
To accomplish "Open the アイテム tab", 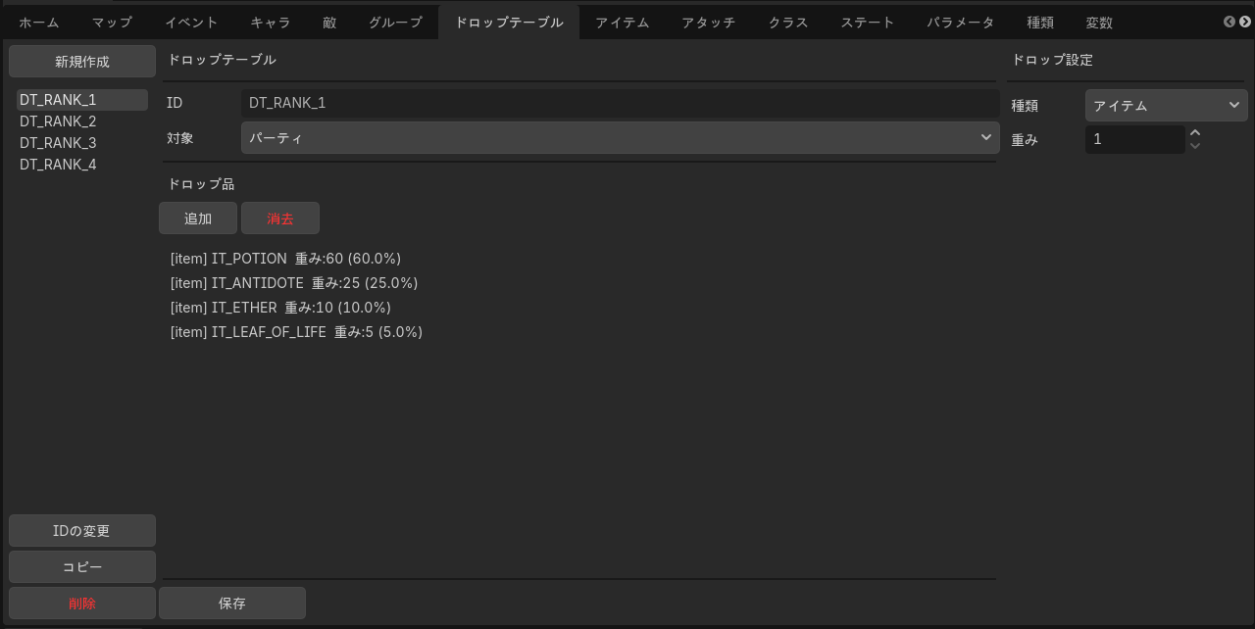I will pyautogui.click(x=623, y=23).
